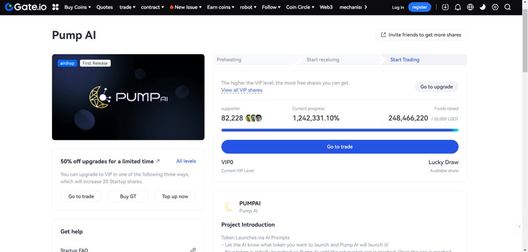Show more nav items with right chevron
The width and height of the screenshot is (528, 252).
click(366, 7)
